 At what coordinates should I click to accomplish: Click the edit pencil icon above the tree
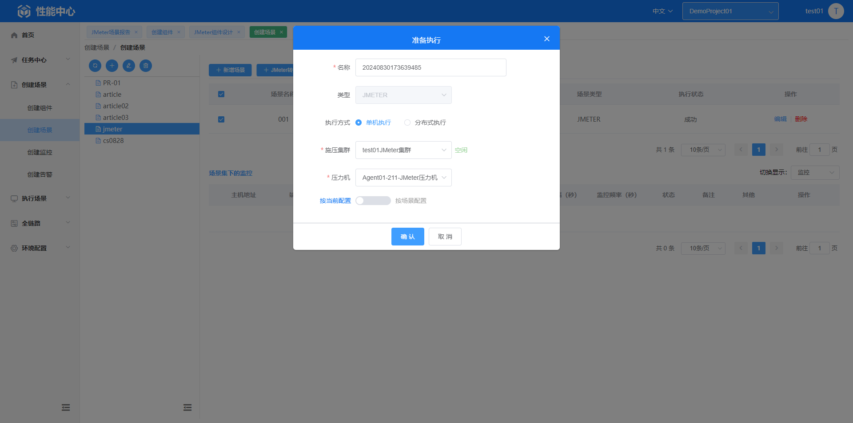click(x=129, y=66)
